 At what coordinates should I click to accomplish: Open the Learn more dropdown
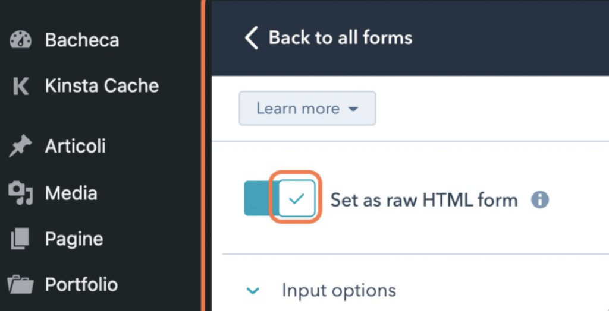tap(307, 109)
